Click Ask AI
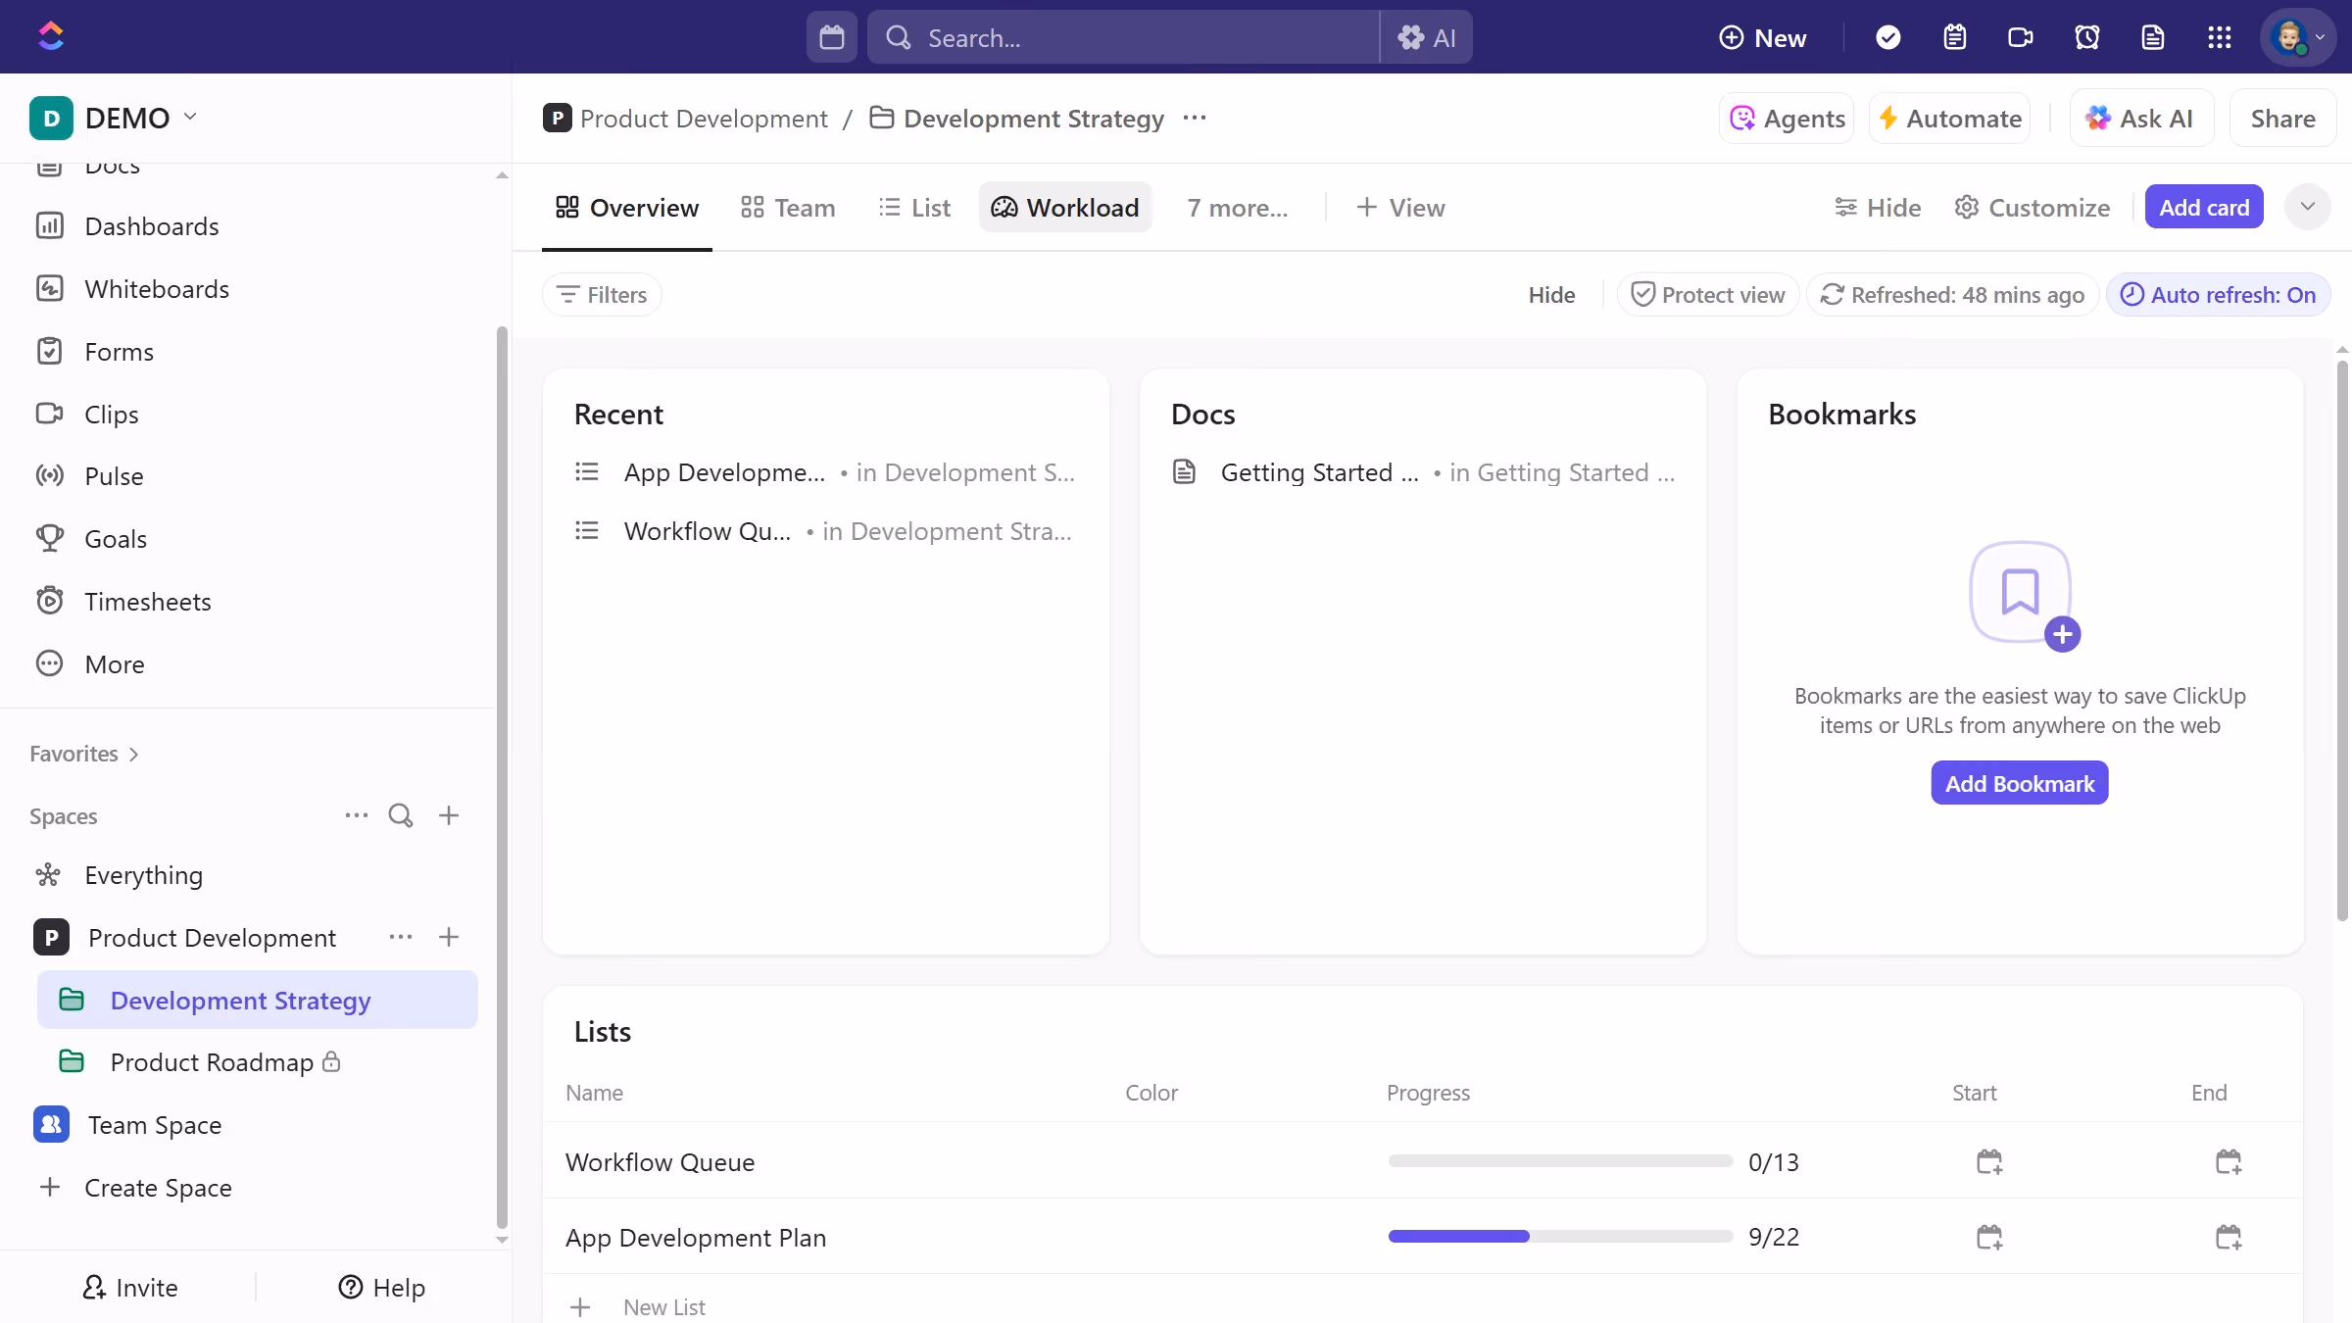Image resolution: width=2352 pixels, height=1323 pixels. [x=2141, y=118]
